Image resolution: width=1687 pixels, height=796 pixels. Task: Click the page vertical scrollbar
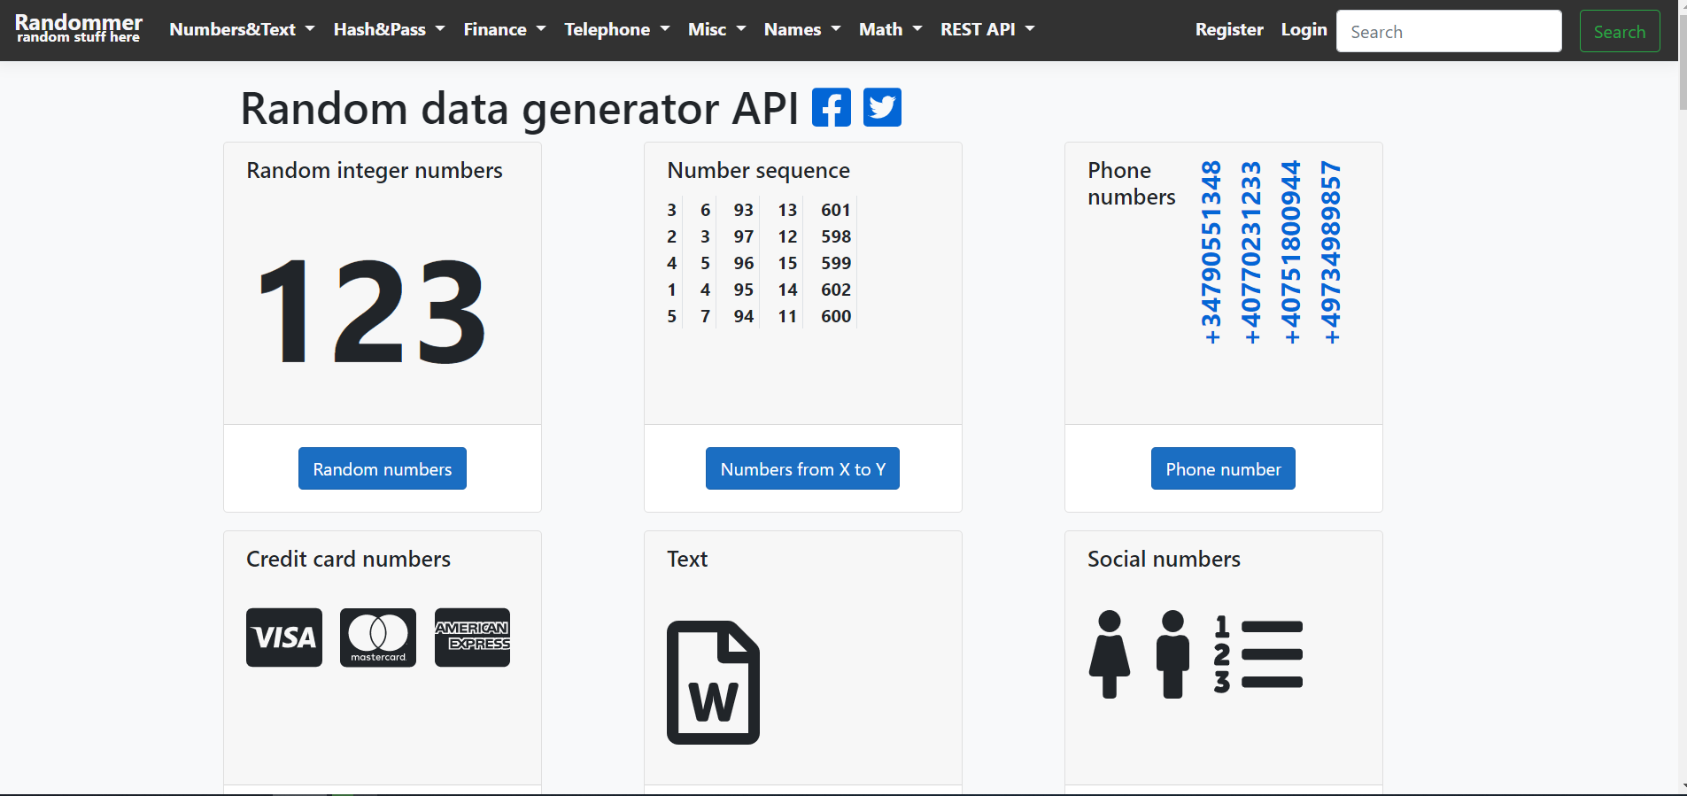1683,398
